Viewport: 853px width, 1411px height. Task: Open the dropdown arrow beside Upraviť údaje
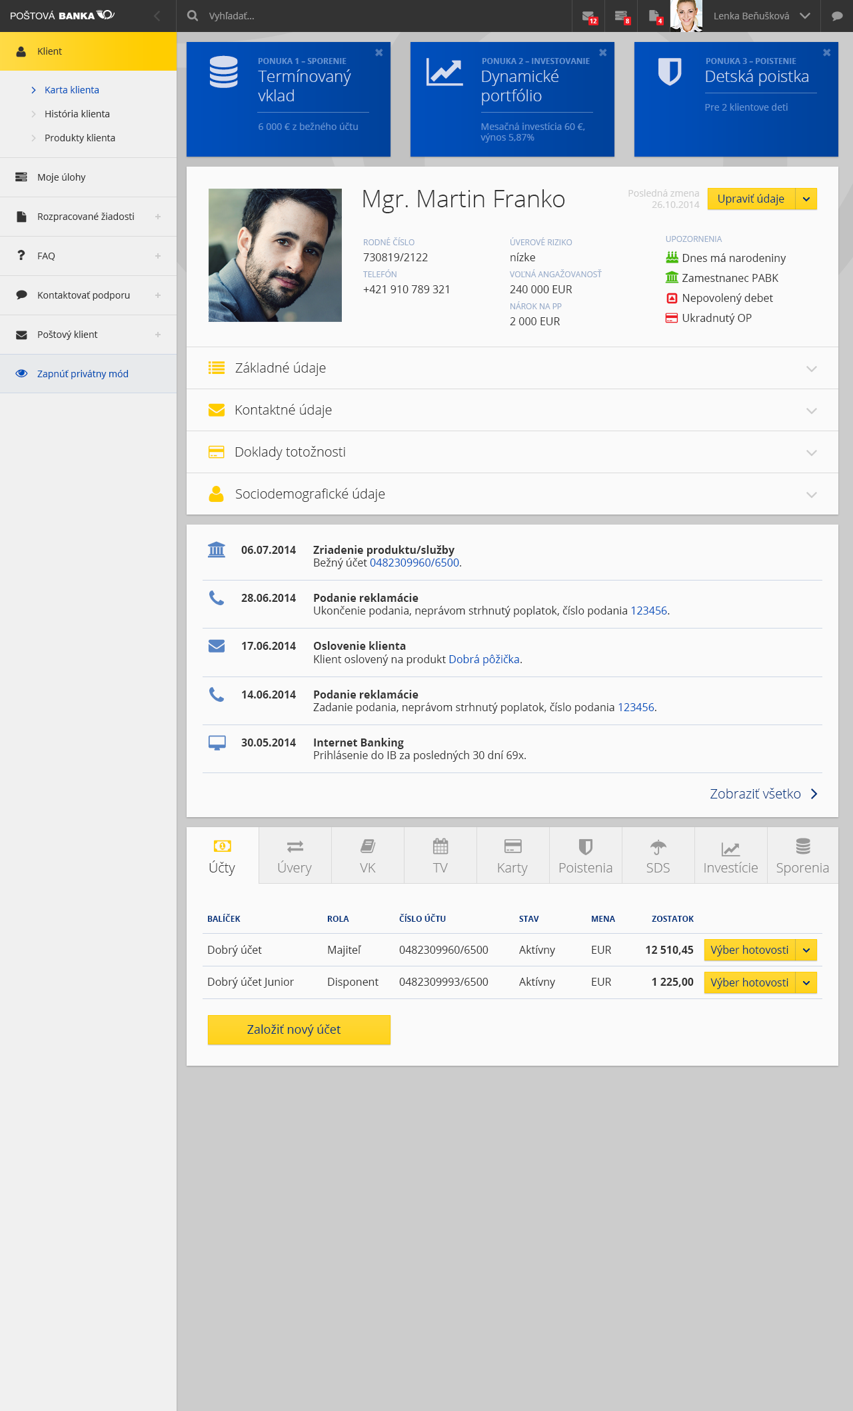(806, 199)
